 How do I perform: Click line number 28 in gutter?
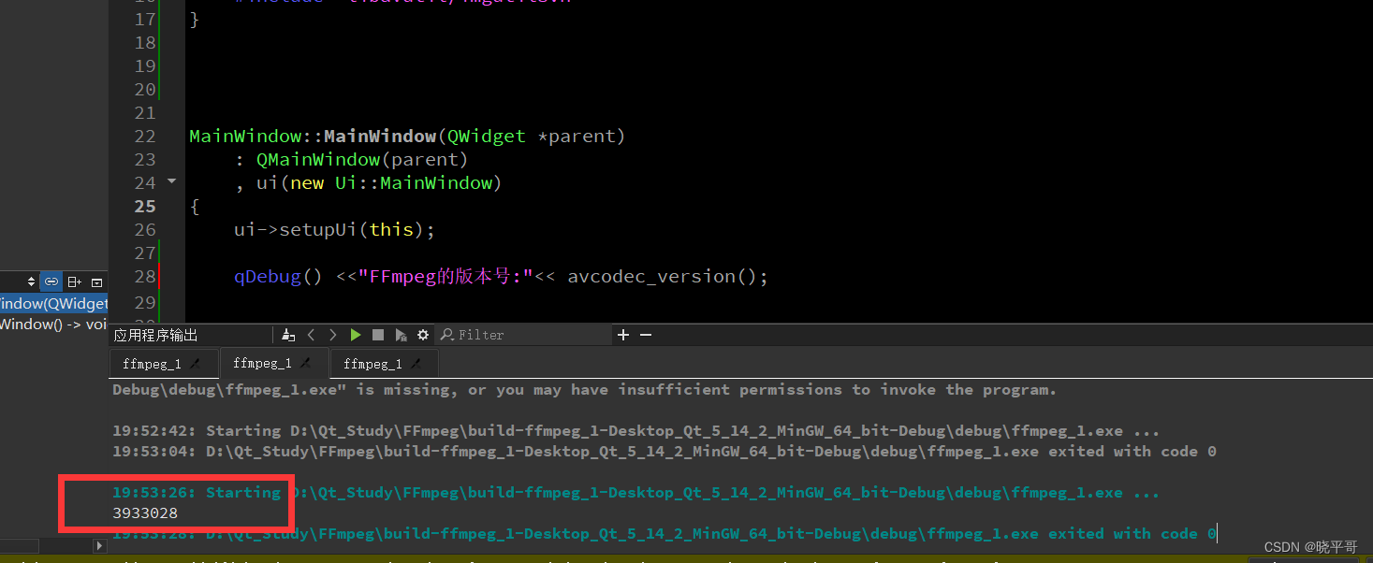click(x=144, y=276)
